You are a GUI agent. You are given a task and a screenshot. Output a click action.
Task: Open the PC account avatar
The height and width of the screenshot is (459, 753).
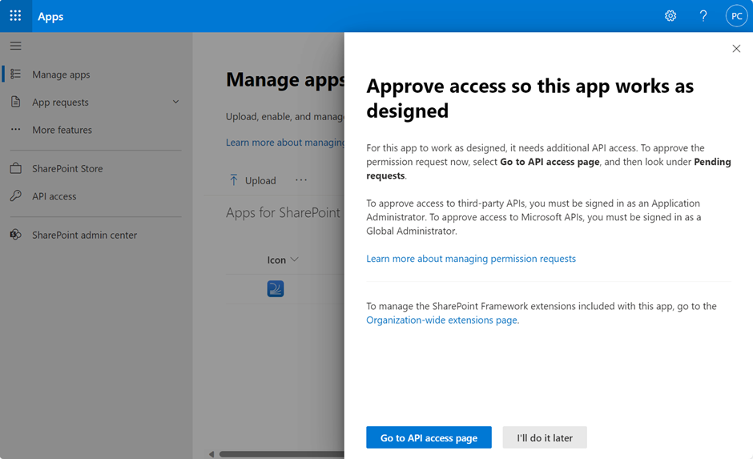[737, 16]
